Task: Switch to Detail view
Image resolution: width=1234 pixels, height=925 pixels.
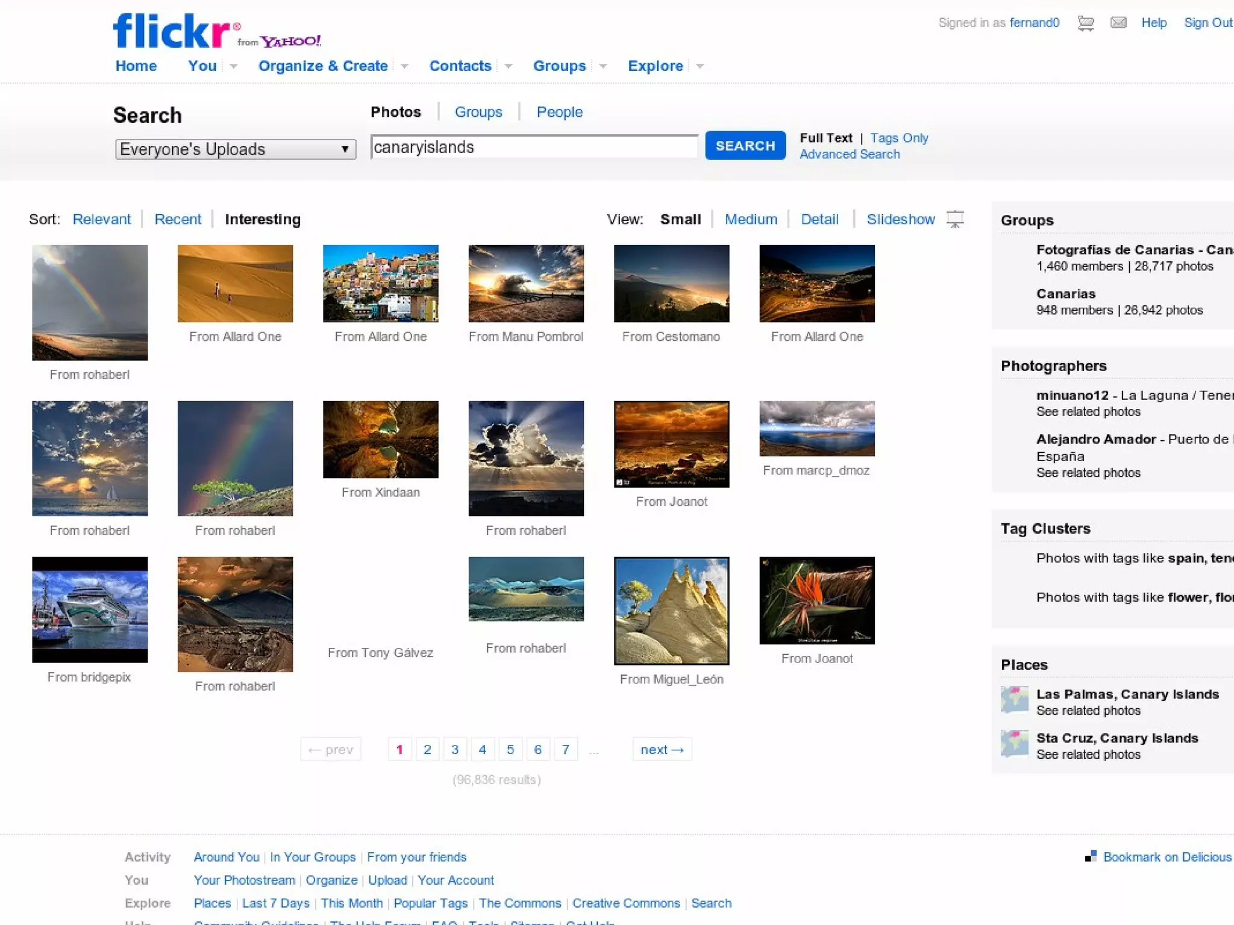Action: [x=819, y=219]
